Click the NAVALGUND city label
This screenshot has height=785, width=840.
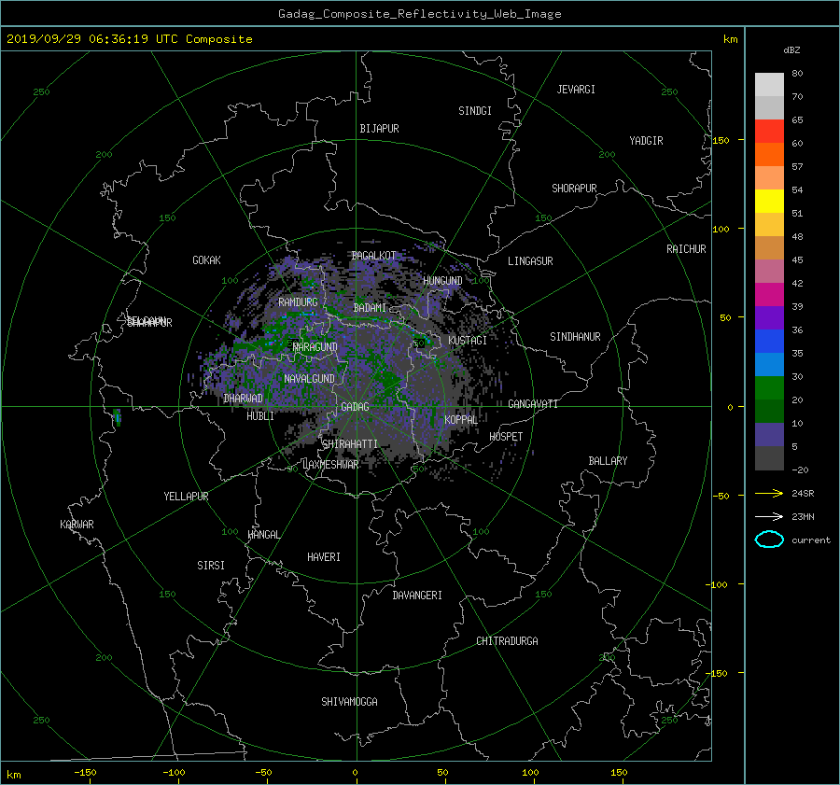point(309,378)
